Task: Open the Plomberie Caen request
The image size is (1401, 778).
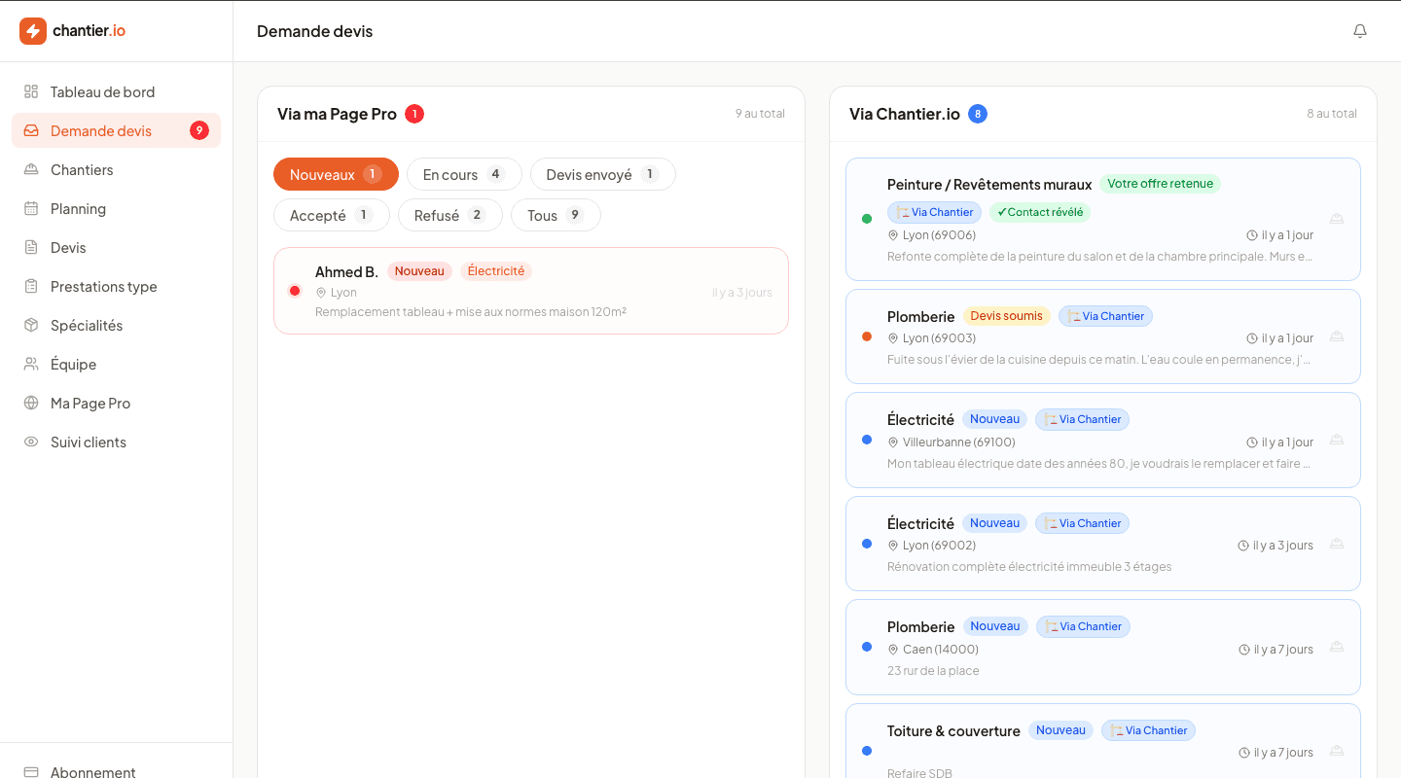Action: tap(1103, 647)
